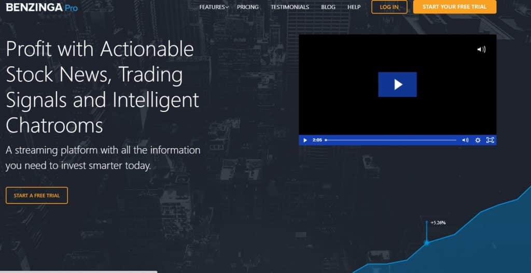Viewport: 531px width, 273px height.
Task: Click the 2:05 video timestamp
Action: pos(317,140)
